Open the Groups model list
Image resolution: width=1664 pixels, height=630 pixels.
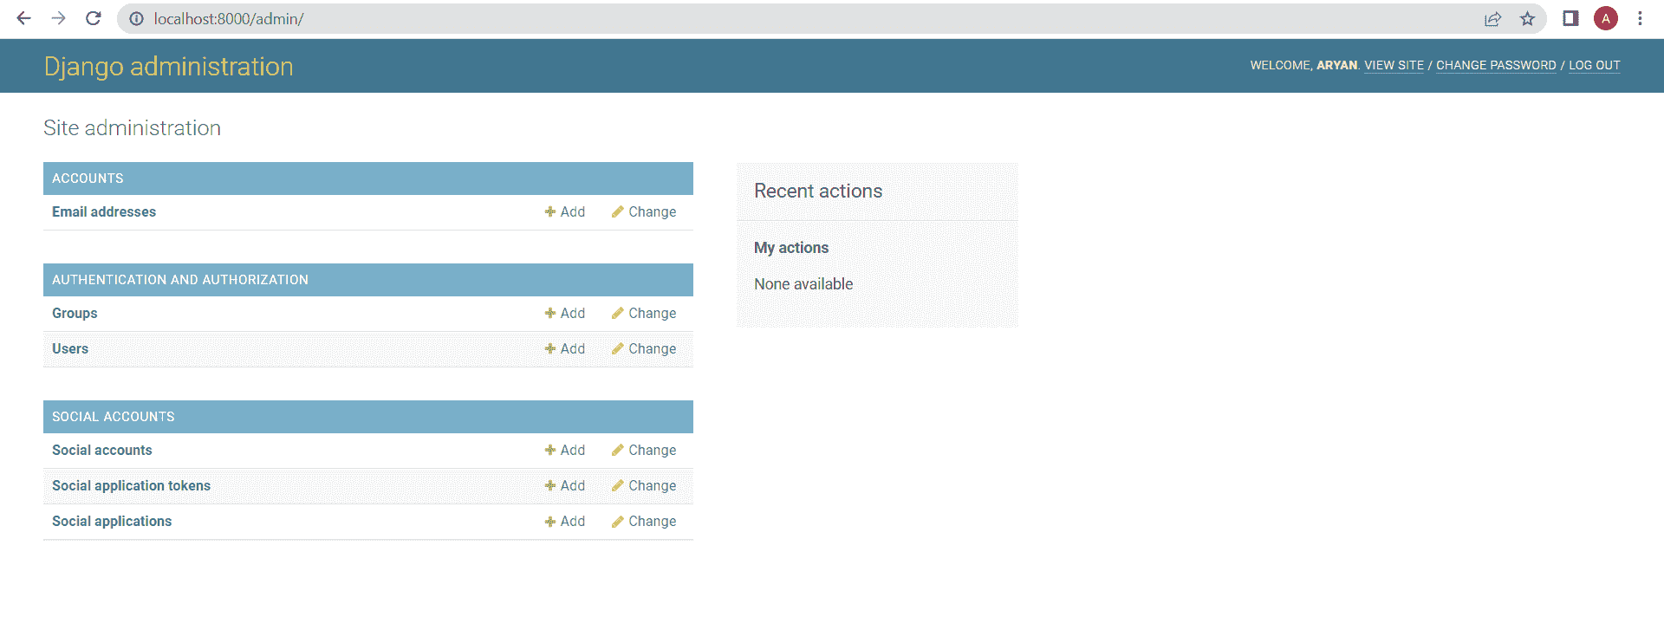(x=75, y=313)
